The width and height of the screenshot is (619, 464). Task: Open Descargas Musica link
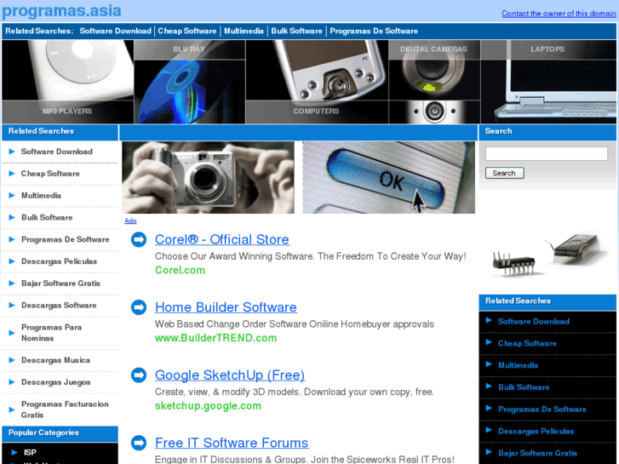pos(55,360)
